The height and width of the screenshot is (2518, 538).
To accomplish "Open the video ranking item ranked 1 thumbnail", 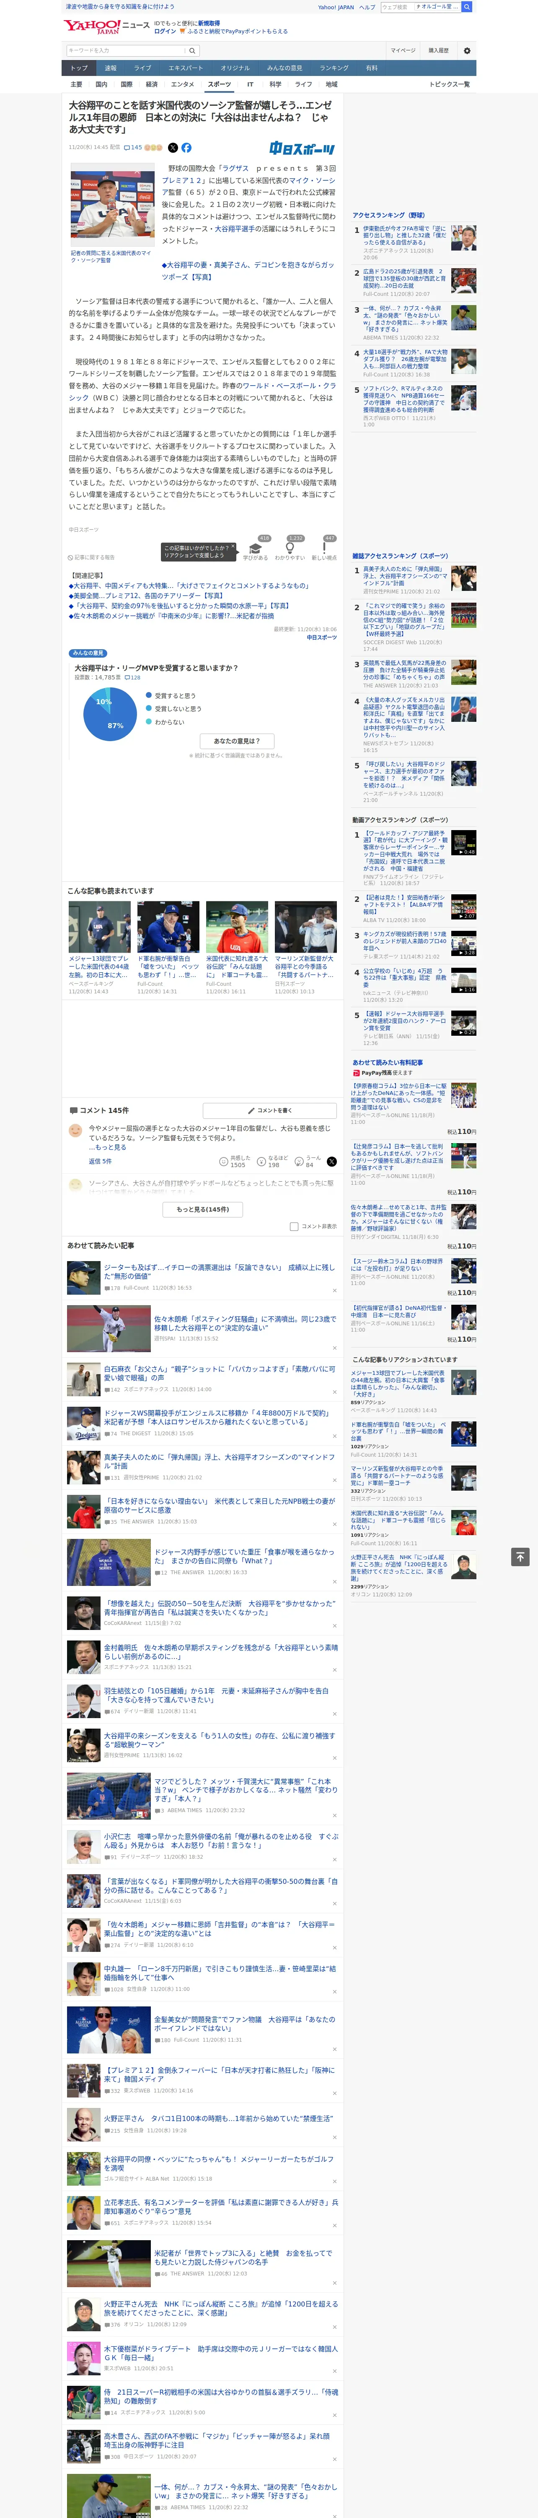I will 464,843.
